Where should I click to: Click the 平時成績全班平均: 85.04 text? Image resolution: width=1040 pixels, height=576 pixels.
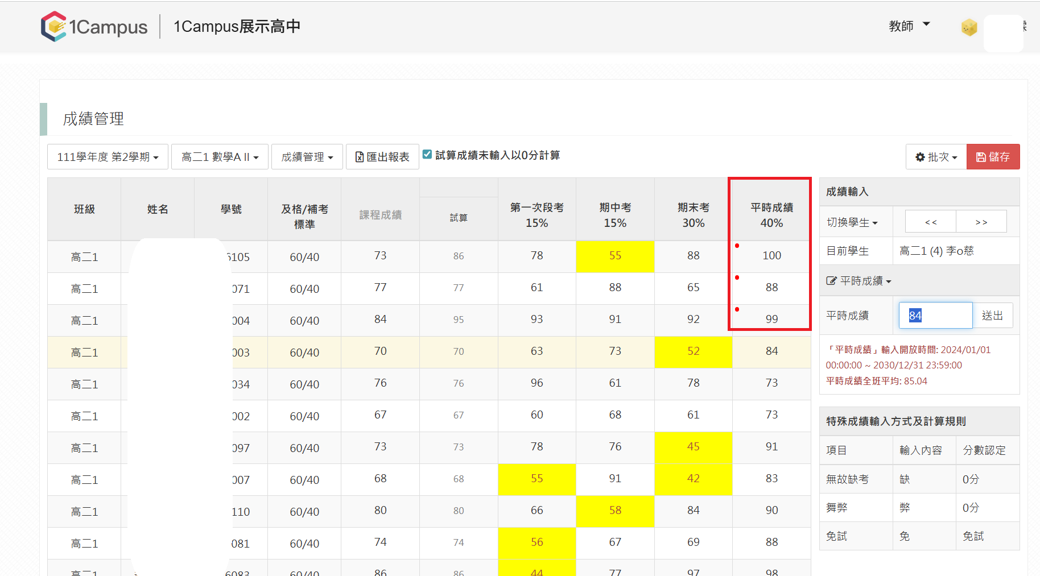click(876, 381)
